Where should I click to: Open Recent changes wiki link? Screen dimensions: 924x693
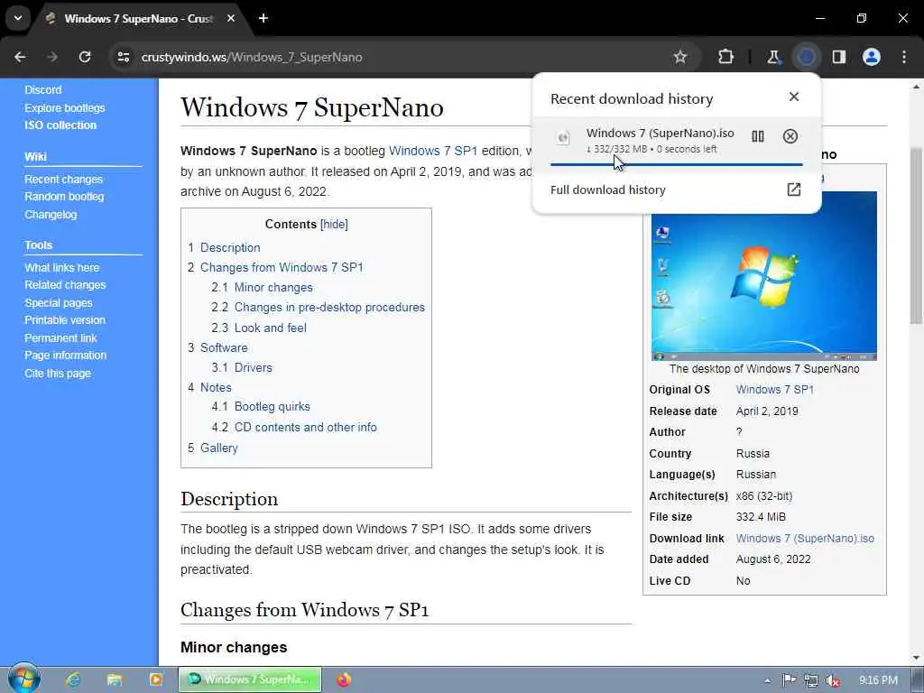pos(64,180)
